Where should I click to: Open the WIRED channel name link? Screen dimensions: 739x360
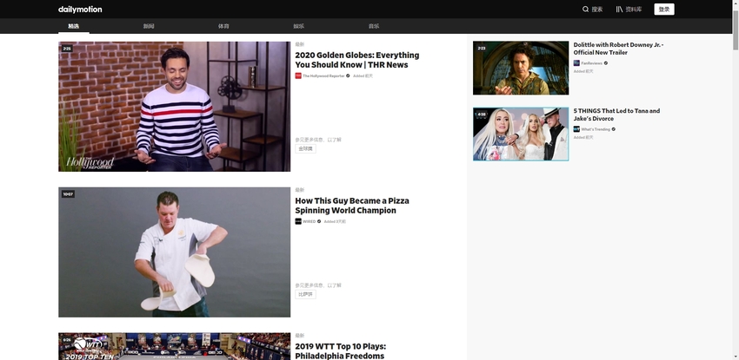[310, 221]
